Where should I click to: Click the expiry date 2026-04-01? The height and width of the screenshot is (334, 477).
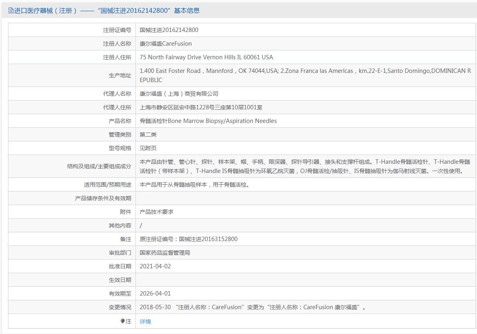(155, 294)
